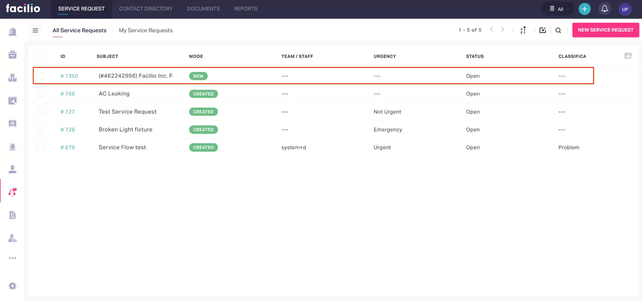
Task: Click the Emergency urgency cell
Action: coord(388,130)
